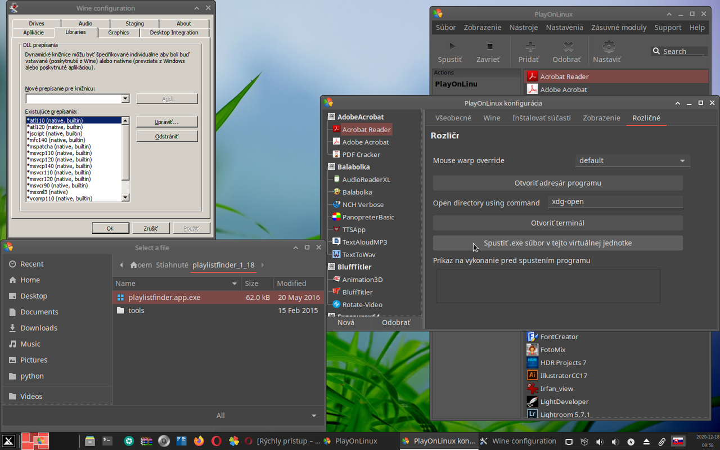Click Otvoriť adresár programu button
Image resolution: width=720 pixels, height=450 pixels.
(557, 183)
